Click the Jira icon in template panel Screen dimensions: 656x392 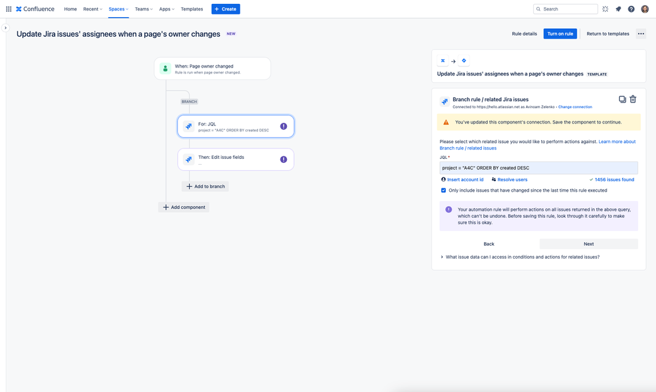464,60
